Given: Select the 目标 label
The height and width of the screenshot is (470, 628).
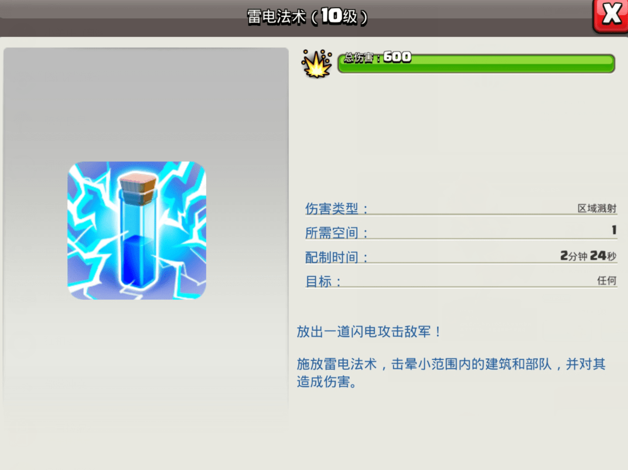Looking at the screenshot, I should pyautogui.click(x=323, y=282).
